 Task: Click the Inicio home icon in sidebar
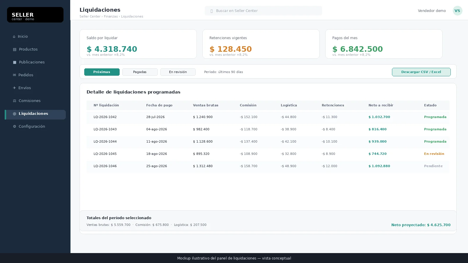tap(14, 37)
